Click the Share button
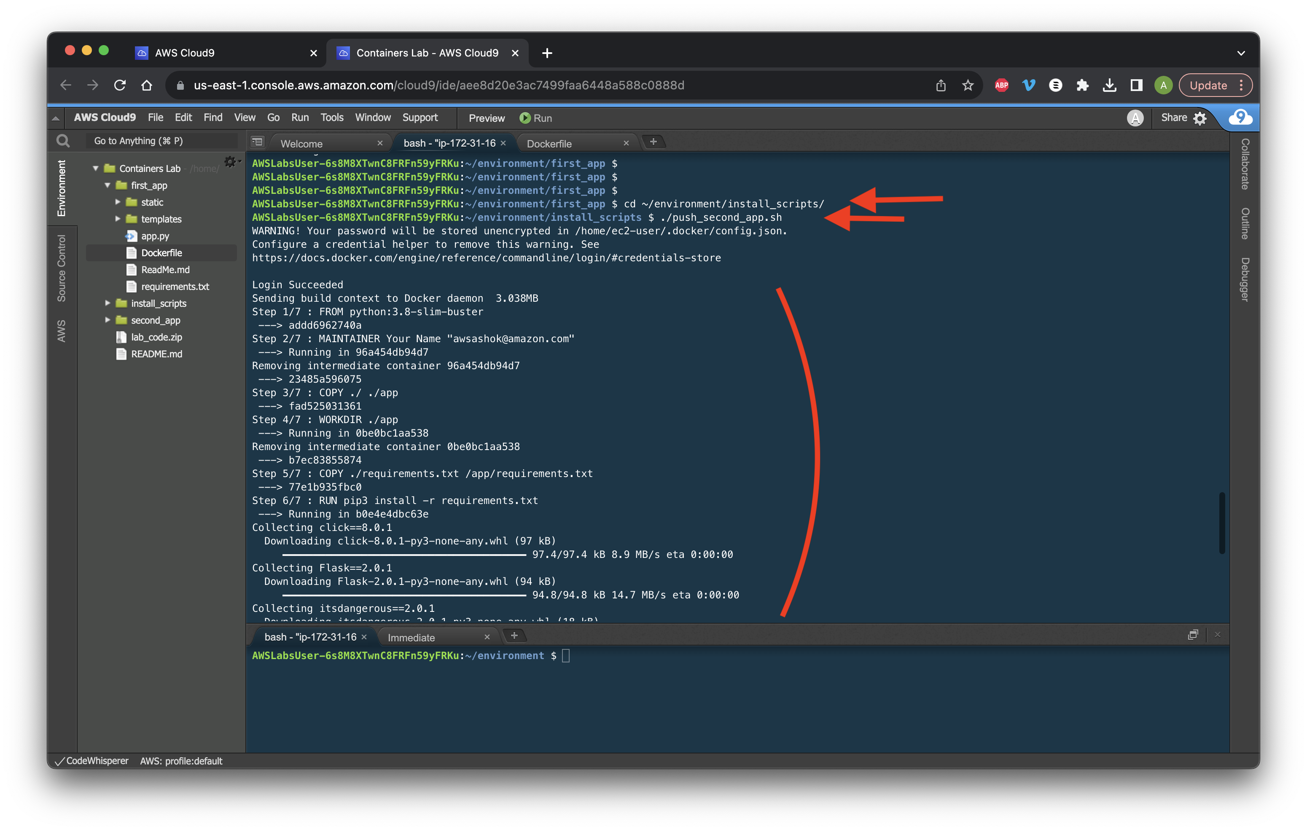Image resolution: width=1307 pixels, height=831 pixels. coord(1173,118)
